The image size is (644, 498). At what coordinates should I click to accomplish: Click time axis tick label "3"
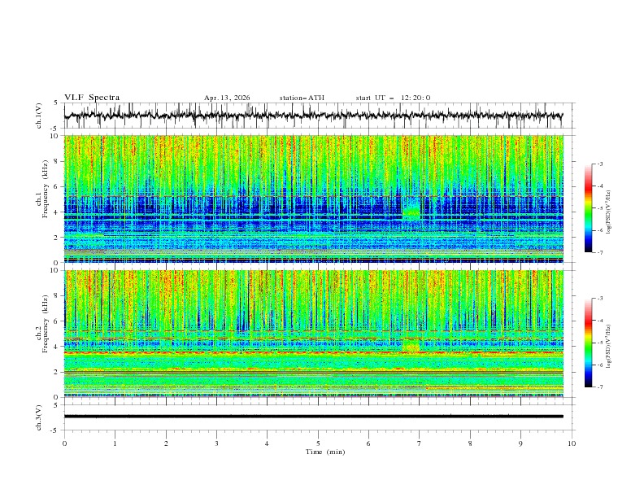pos(216,443)
